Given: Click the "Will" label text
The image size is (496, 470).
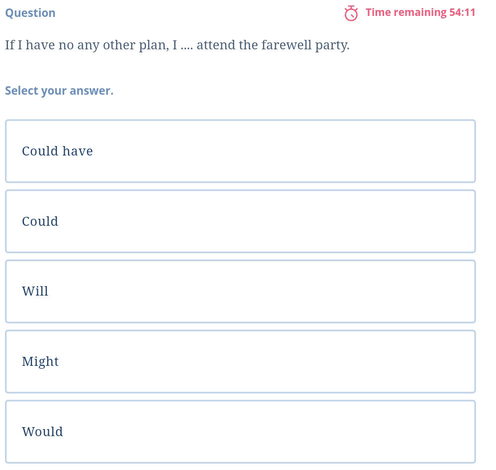Looking at the screenshot, I should point(35,292).
